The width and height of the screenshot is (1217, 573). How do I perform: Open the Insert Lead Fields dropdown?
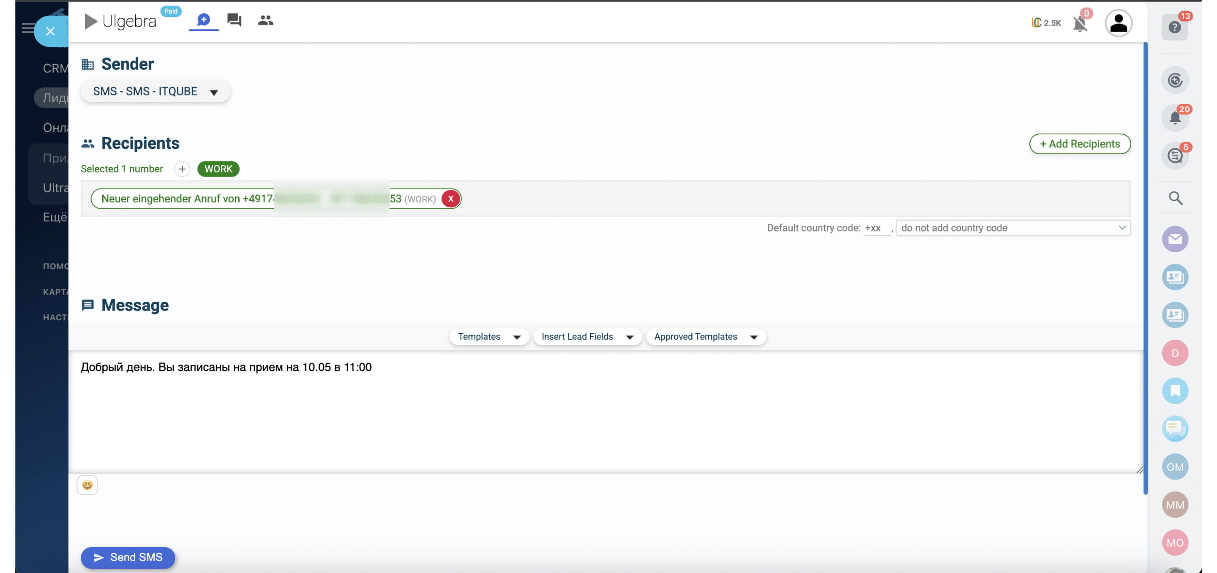click(587, 336)
